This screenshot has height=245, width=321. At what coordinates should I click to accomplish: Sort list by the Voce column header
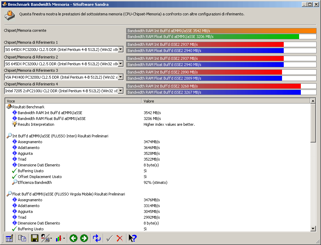pos(73,101)
